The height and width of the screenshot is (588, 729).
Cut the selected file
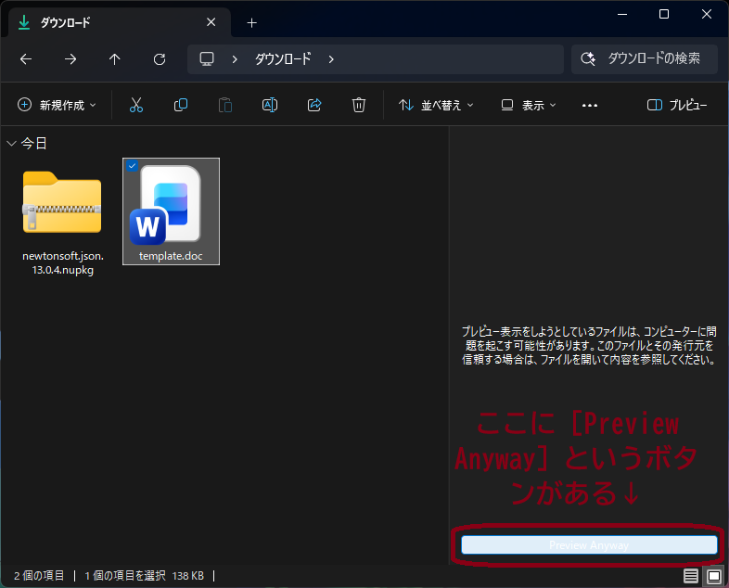[136, 105]
